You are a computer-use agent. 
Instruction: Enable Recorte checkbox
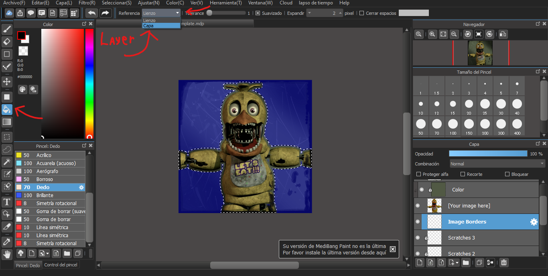pos(463,174)
